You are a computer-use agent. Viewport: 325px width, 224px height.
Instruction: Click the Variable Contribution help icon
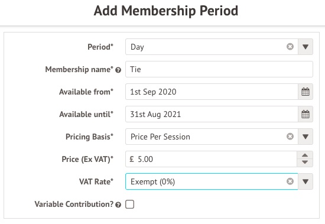tap(118, 205)
